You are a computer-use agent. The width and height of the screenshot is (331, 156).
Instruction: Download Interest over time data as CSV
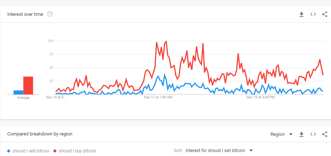pos(301,14)
